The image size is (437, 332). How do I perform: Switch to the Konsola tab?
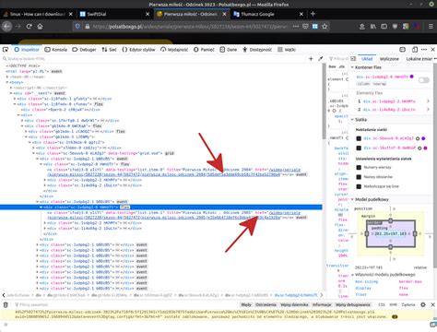pos(55,50)
